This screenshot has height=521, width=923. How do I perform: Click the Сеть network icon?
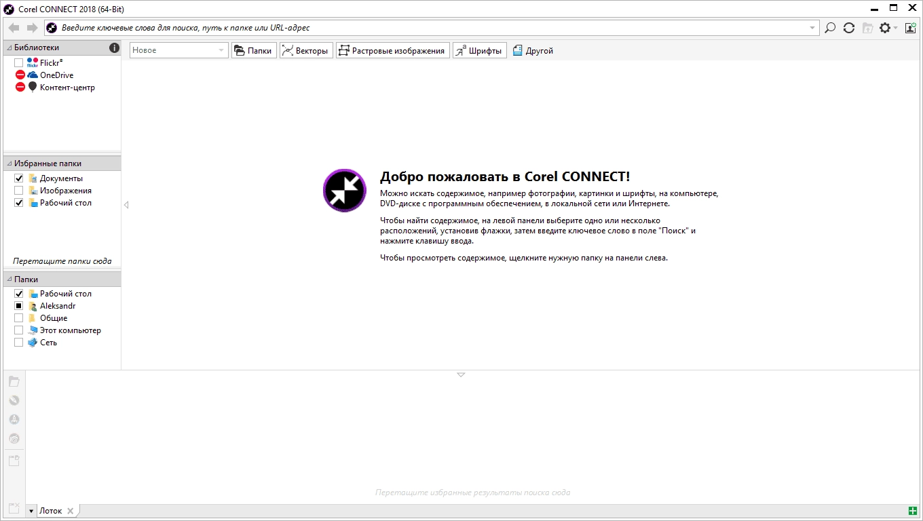click(x=33, y=342)
